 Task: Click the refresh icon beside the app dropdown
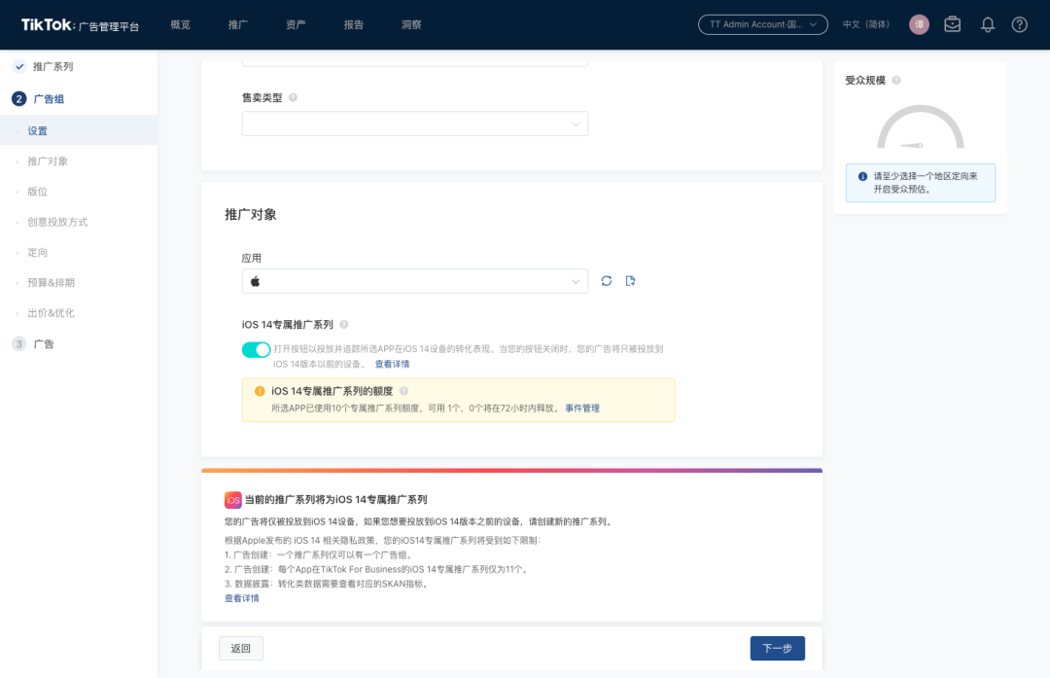pyautogui.click(x=607, y=281)
